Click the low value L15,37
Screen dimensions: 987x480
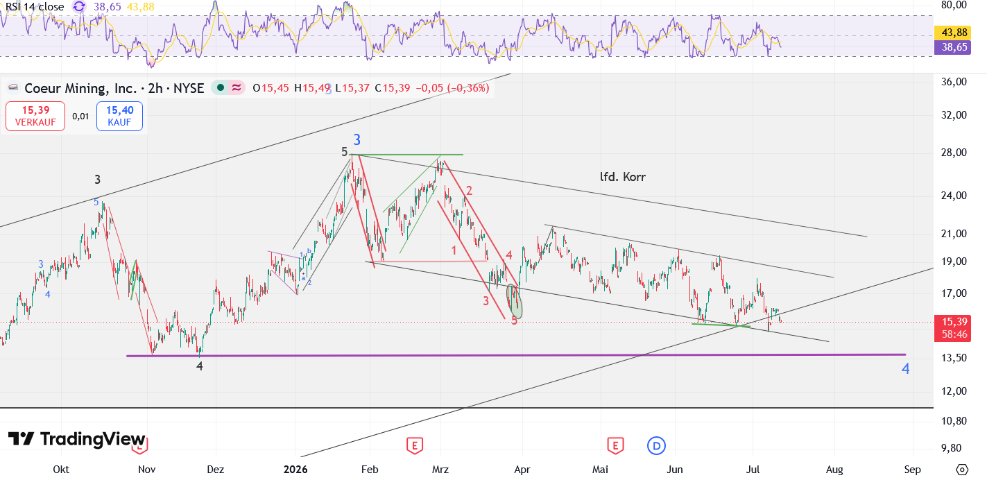click(x=353, y=88)
